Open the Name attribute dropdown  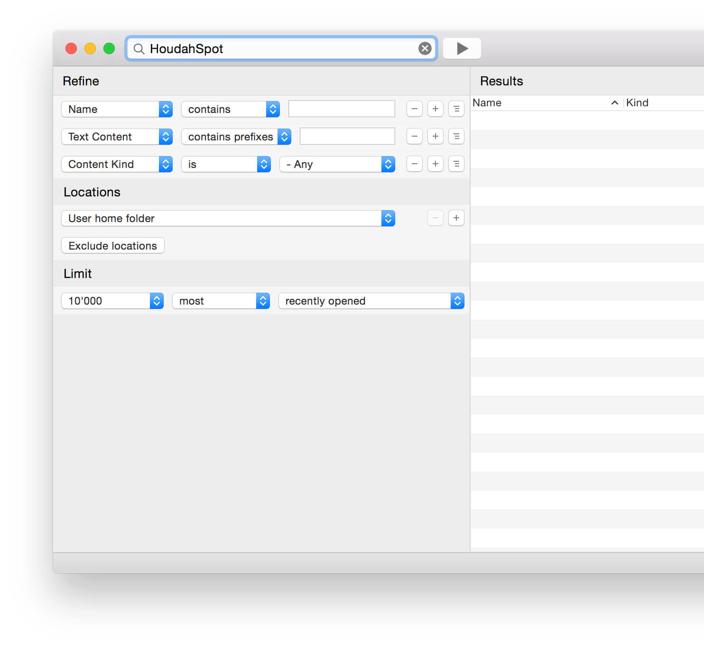pyautogui.click(x=165, y=109)
